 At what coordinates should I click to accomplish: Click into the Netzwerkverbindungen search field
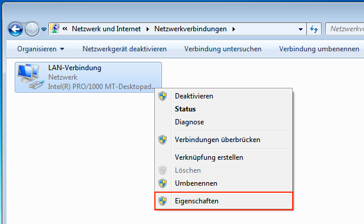(345, 29)
